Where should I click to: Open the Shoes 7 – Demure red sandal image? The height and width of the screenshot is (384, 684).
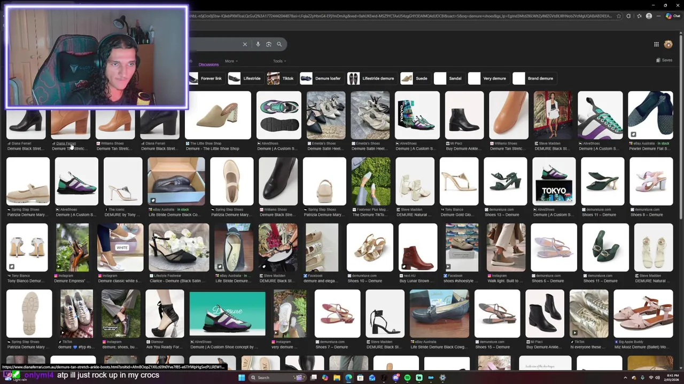(x=338, y=314)
